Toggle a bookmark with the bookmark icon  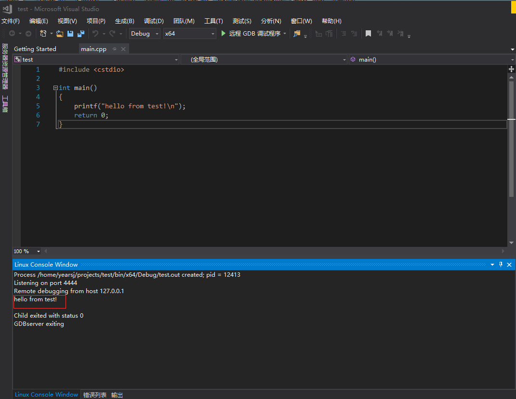pos(368,34)
